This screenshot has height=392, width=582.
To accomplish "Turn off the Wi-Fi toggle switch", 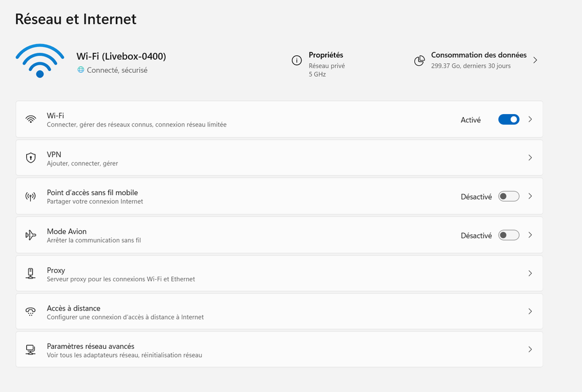I will click(x=509, y=119).
